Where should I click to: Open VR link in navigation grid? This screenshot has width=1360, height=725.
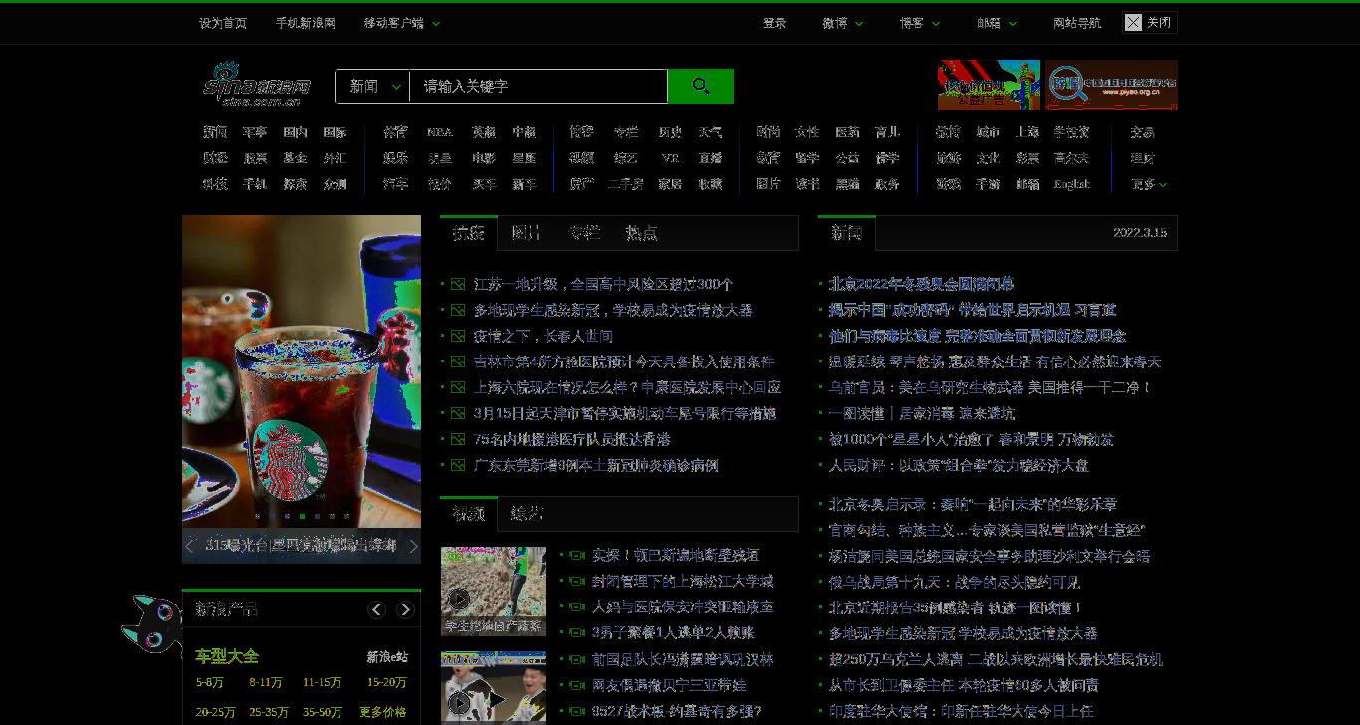coord(670,158)
